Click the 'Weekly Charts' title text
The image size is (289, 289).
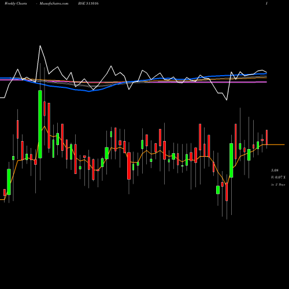tap(16, 3)
